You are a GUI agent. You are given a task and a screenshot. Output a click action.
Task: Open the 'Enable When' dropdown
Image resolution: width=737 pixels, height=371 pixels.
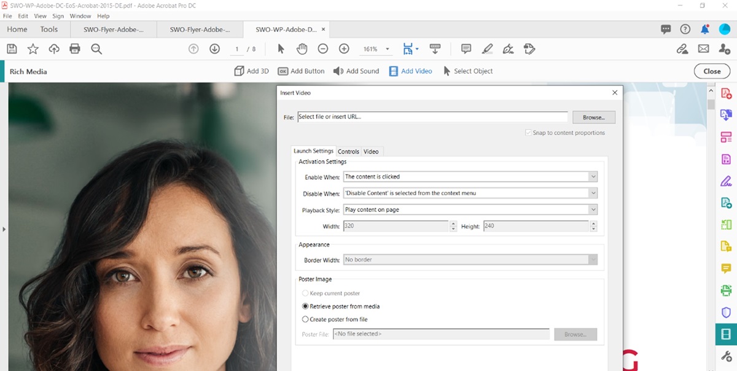click(x=593, y=176)
